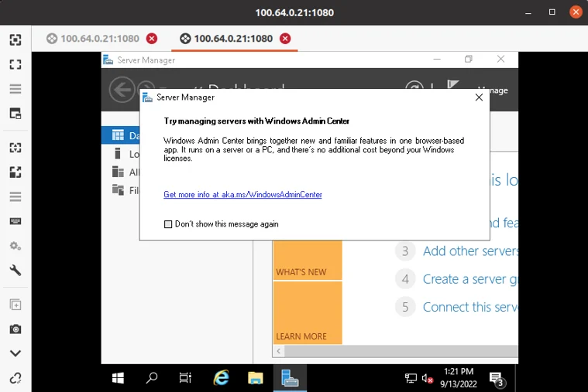This screenshot has height=392, width=588.
Task: Click the LEARN MORE orange tile
Action: pyautogui.click(x=308, y=312)
